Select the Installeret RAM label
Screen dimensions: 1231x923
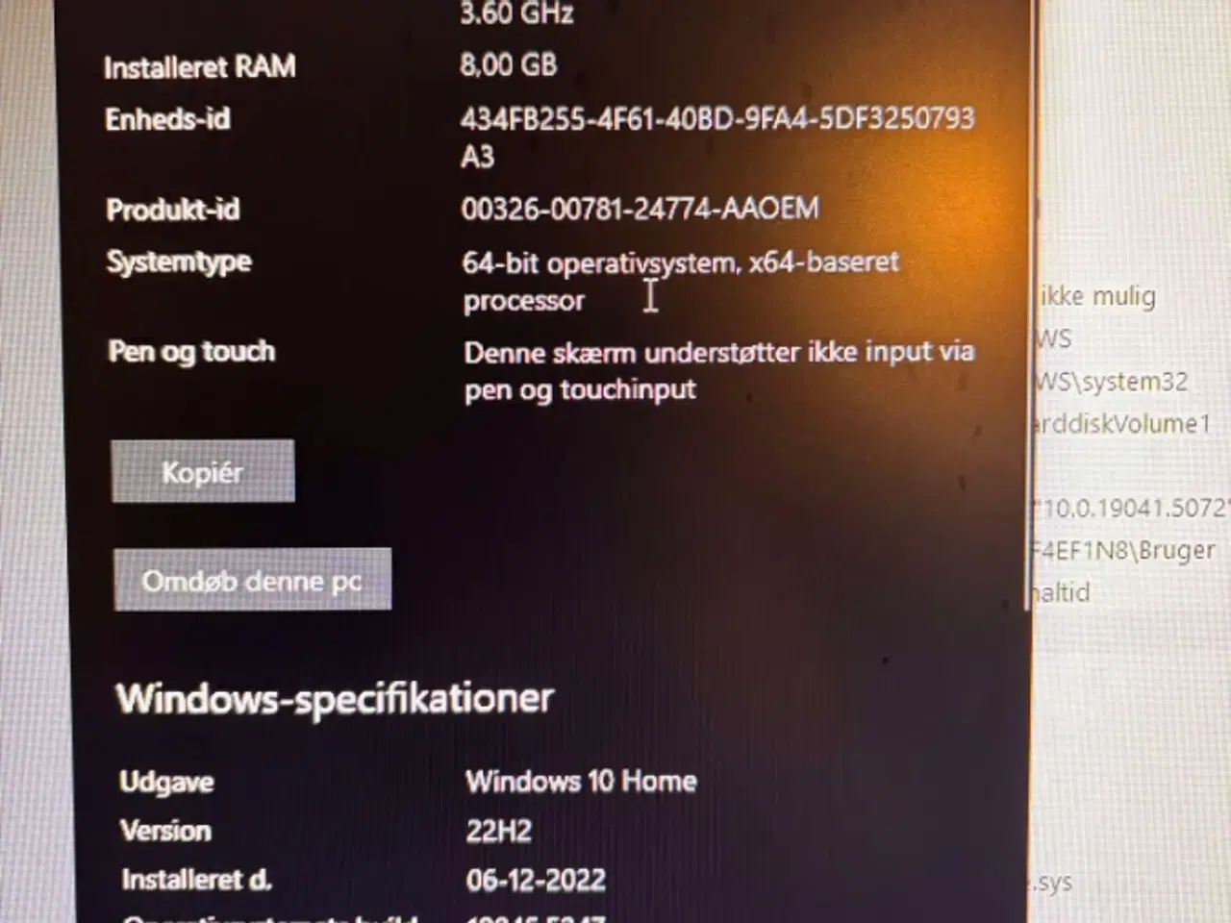(200, 67)
